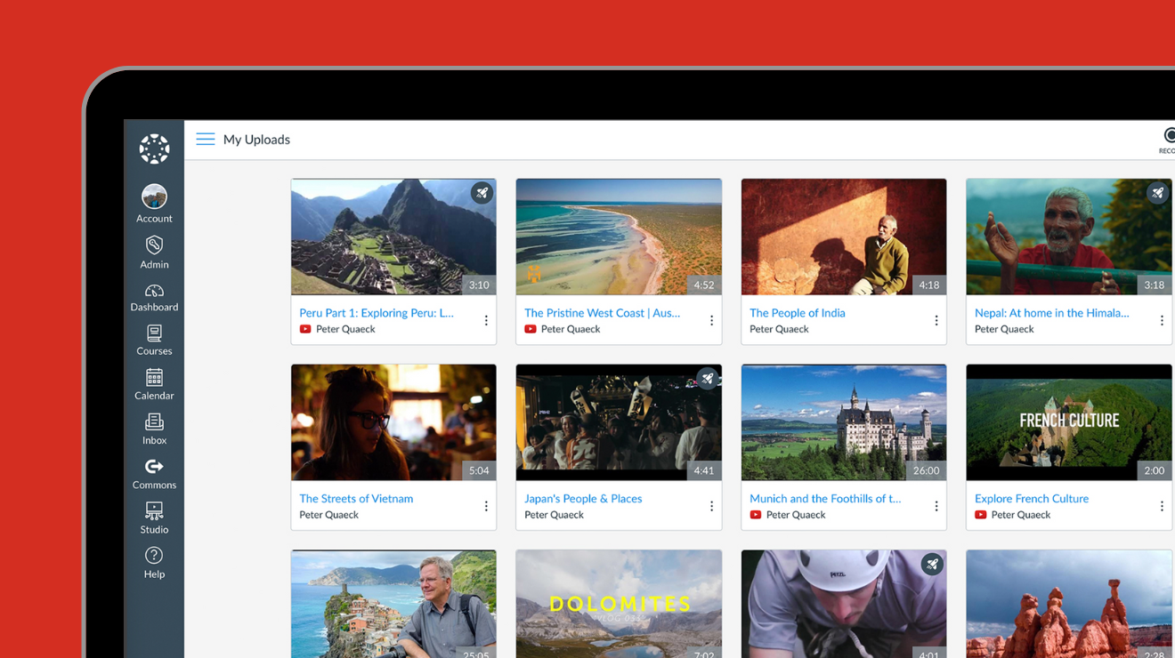Unpin the Japan's People & Places video
The width and height of the screenshot is (1175, 658).
708,379
